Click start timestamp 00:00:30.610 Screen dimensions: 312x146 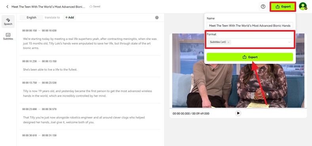click(29, 135)
